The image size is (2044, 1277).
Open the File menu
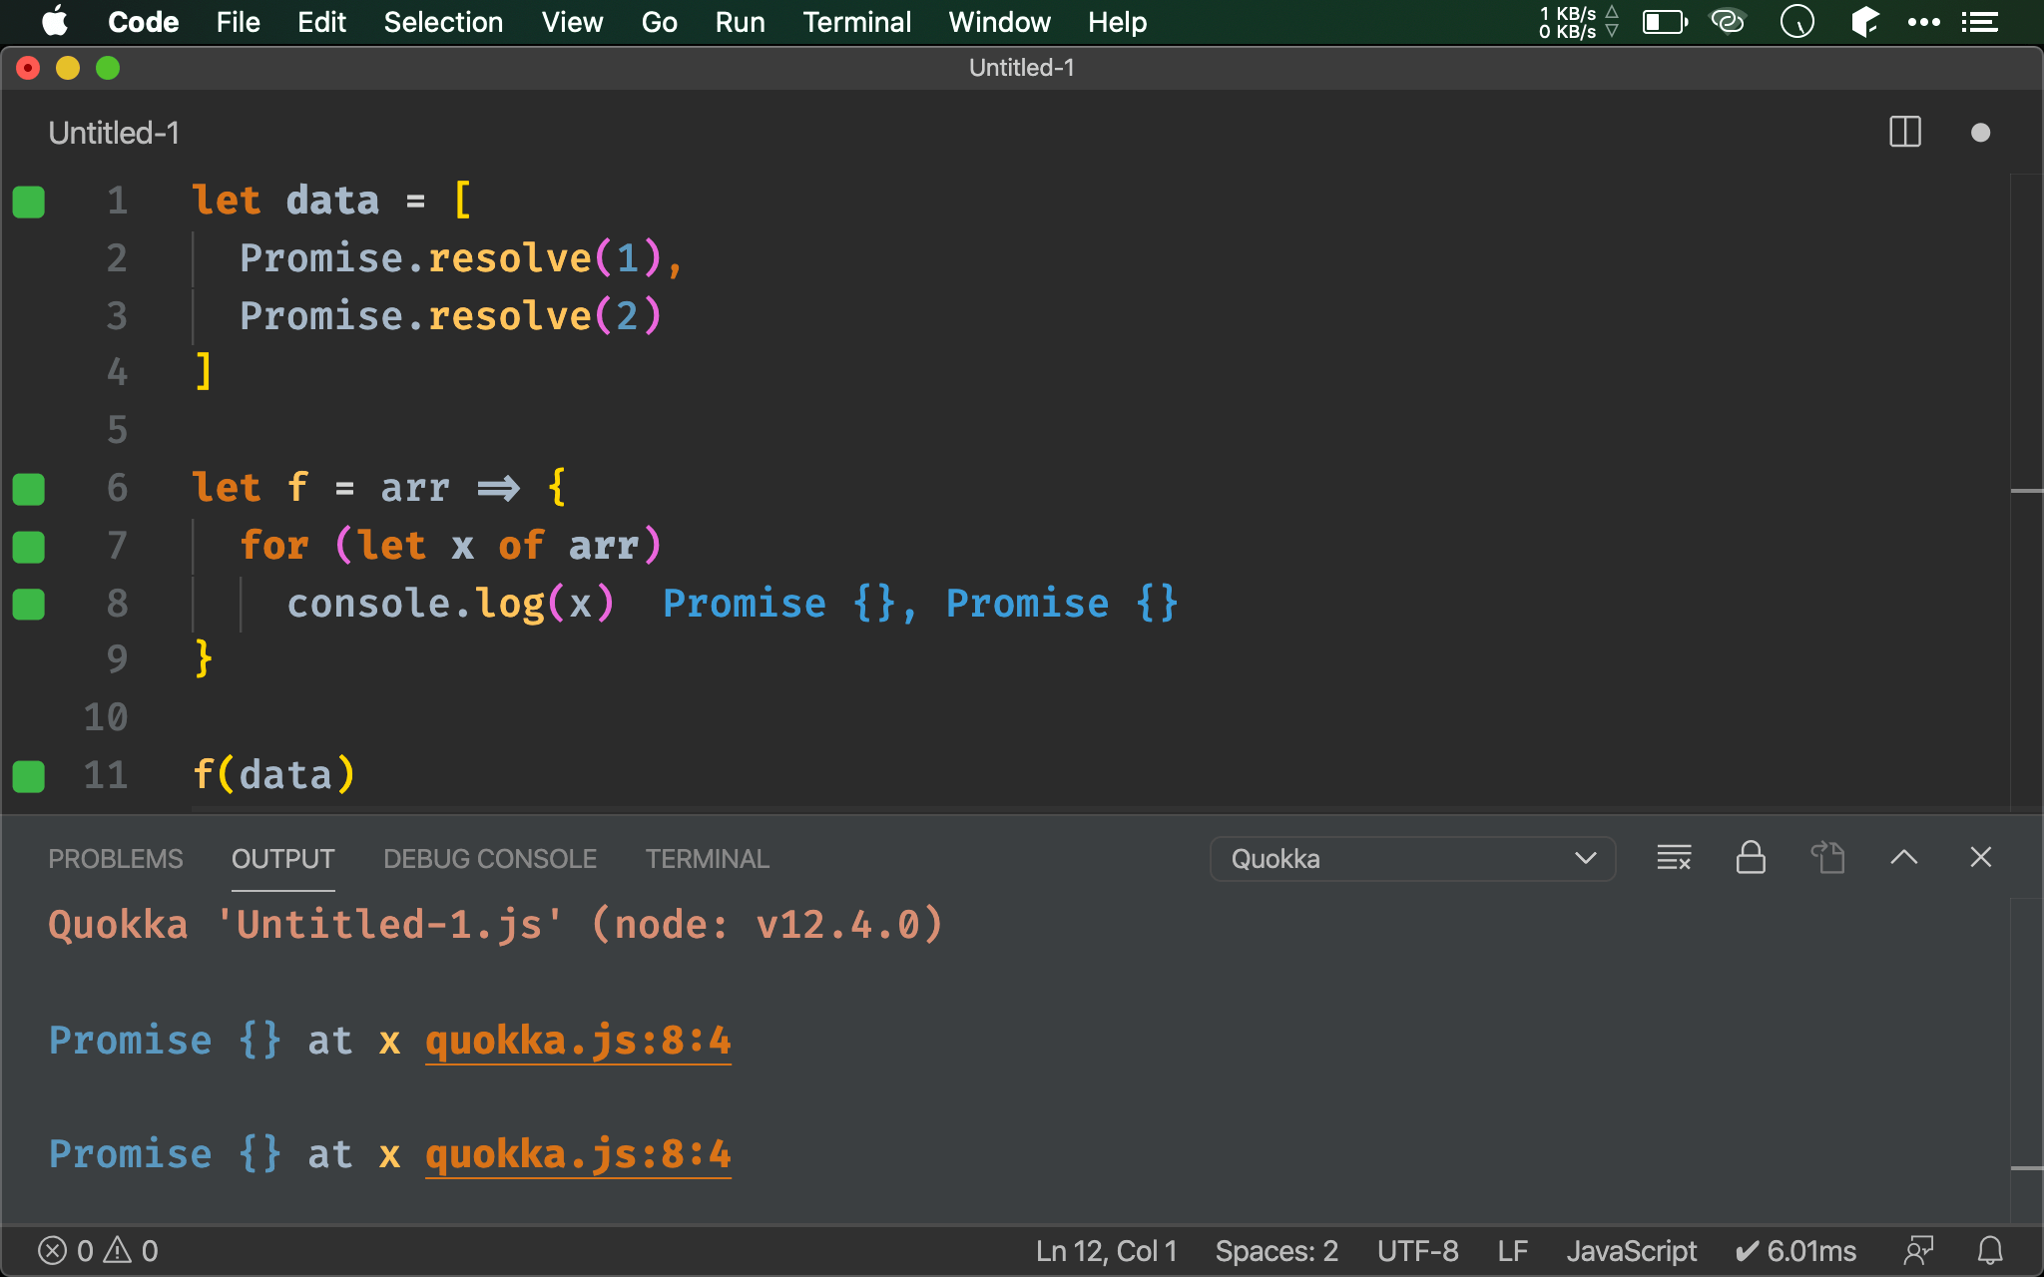point(238,22)
